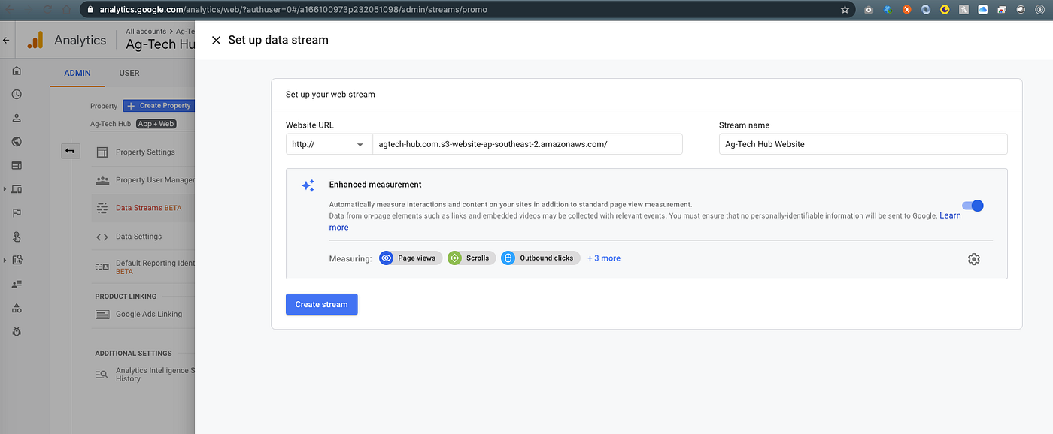
Task: Click the grey "h" extension icon
Action: (964, 10)
